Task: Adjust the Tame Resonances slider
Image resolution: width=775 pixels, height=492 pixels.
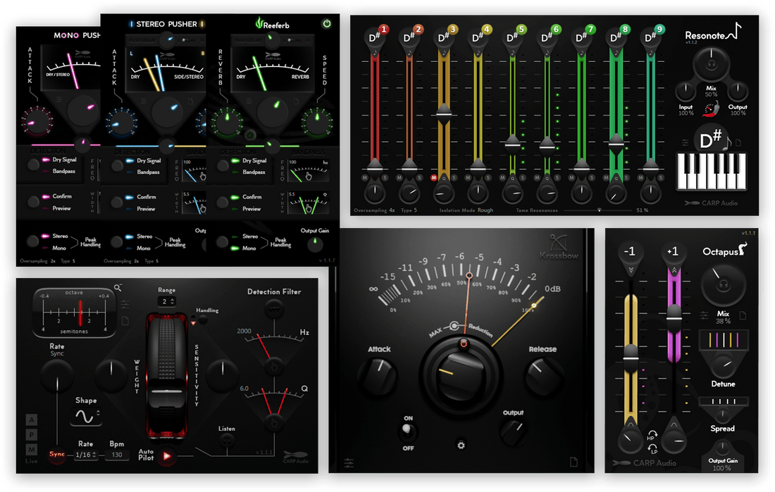Action: 600,210
